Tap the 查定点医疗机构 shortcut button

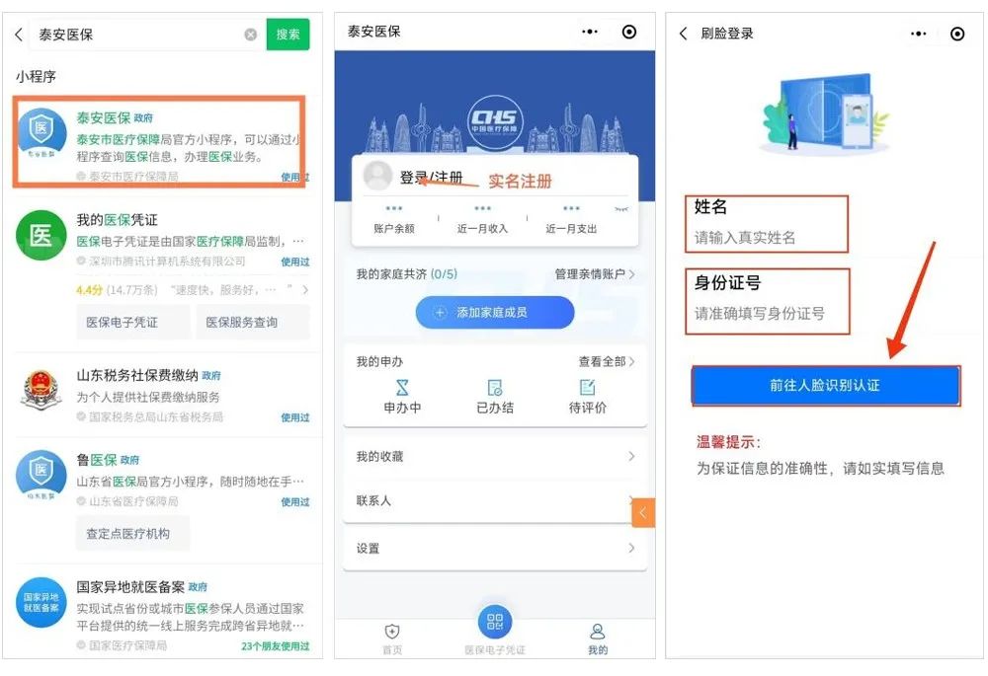[133, 534]
